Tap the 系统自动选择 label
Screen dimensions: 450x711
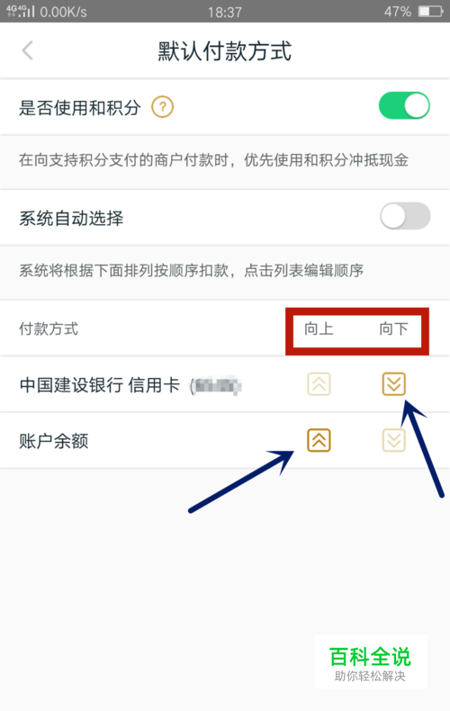pos(71,218)
